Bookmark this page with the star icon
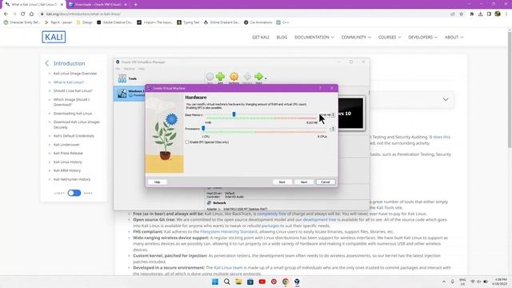 tap(461, 14)
